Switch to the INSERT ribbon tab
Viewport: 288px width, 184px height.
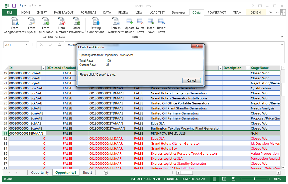(42, 13)
